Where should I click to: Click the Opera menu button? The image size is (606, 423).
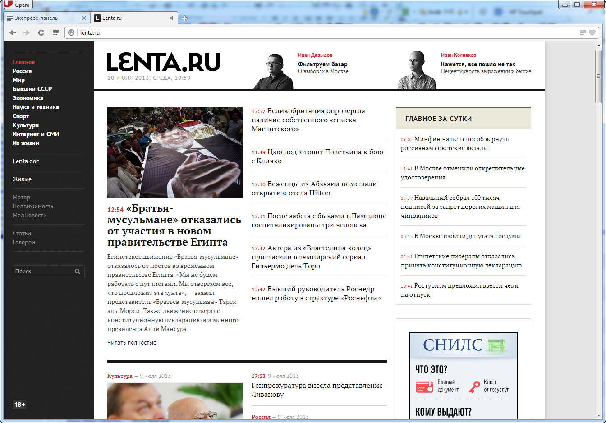[17, 5]
